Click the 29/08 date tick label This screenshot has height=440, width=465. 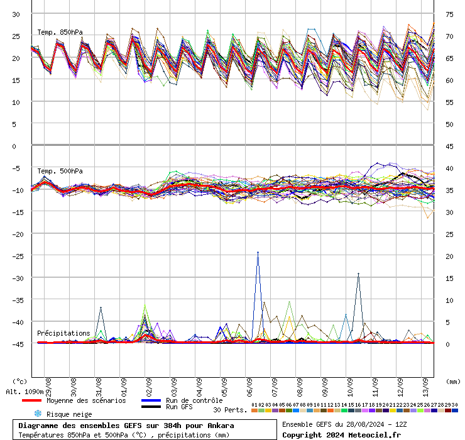coord(48,387)
